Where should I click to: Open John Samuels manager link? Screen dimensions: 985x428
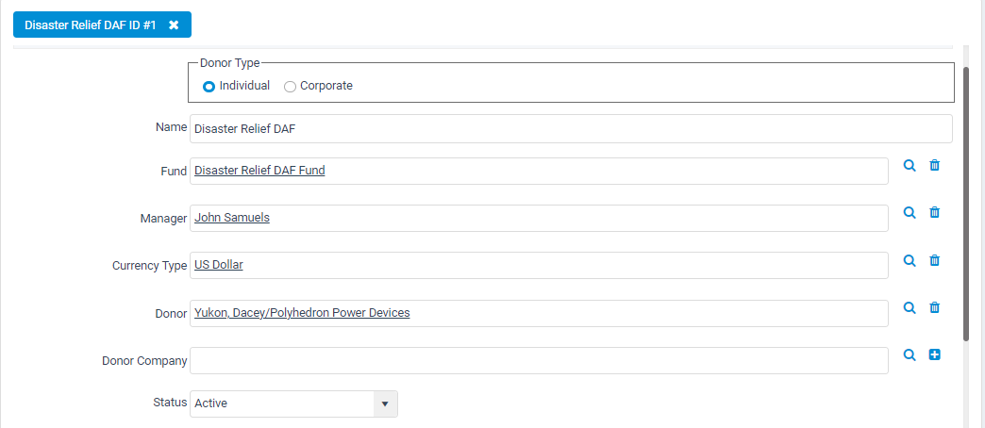tap(232, 218)
